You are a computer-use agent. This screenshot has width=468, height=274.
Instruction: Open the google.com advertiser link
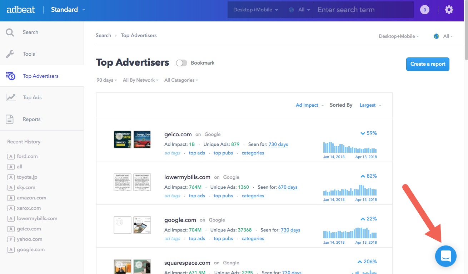[180, 220]
